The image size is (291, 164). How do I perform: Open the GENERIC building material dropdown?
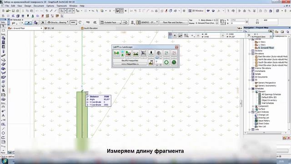tap(147, 22)
